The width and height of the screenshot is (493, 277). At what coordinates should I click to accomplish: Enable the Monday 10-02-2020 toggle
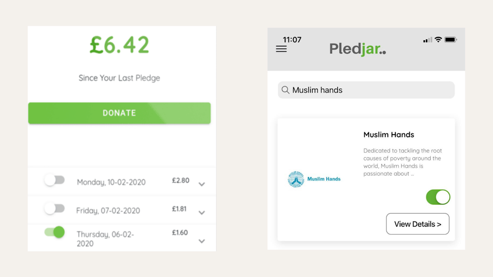pos(55,180)
